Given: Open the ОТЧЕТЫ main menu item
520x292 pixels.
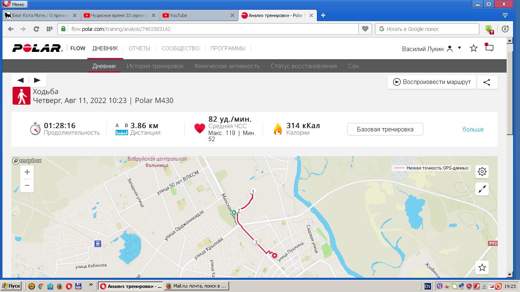Looking at the screenshot, I should (x=139, y=48).
